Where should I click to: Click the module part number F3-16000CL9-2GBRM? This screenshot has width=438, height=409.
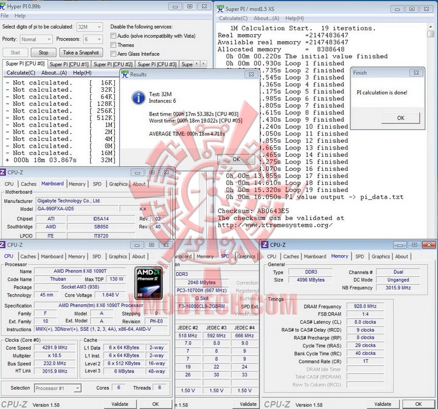click(201, 306)
